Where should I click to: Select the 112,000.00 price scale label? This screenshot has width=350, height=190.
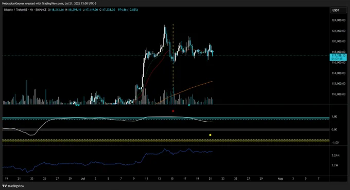point(338,84)
